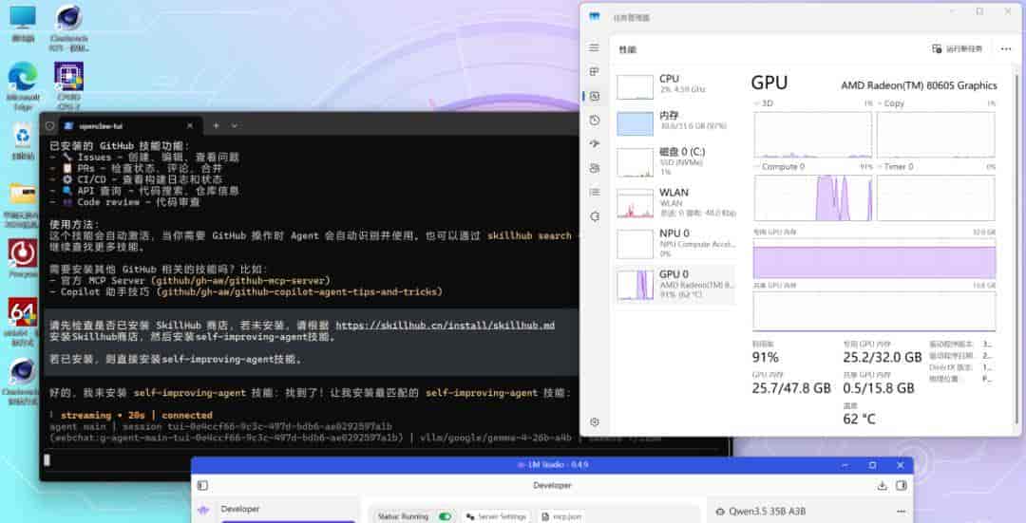Click the '25.7/47.8 GB' GPU memory value
1026x523 pixels.
pyautogui.click(x=791, y=388)
